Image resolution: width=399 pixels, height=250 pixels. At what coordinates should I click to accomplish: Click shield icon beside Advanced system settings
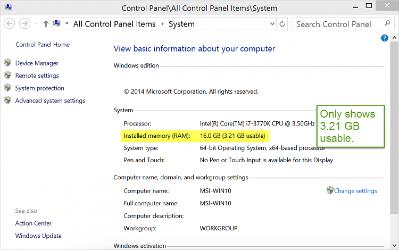(7, 100)
